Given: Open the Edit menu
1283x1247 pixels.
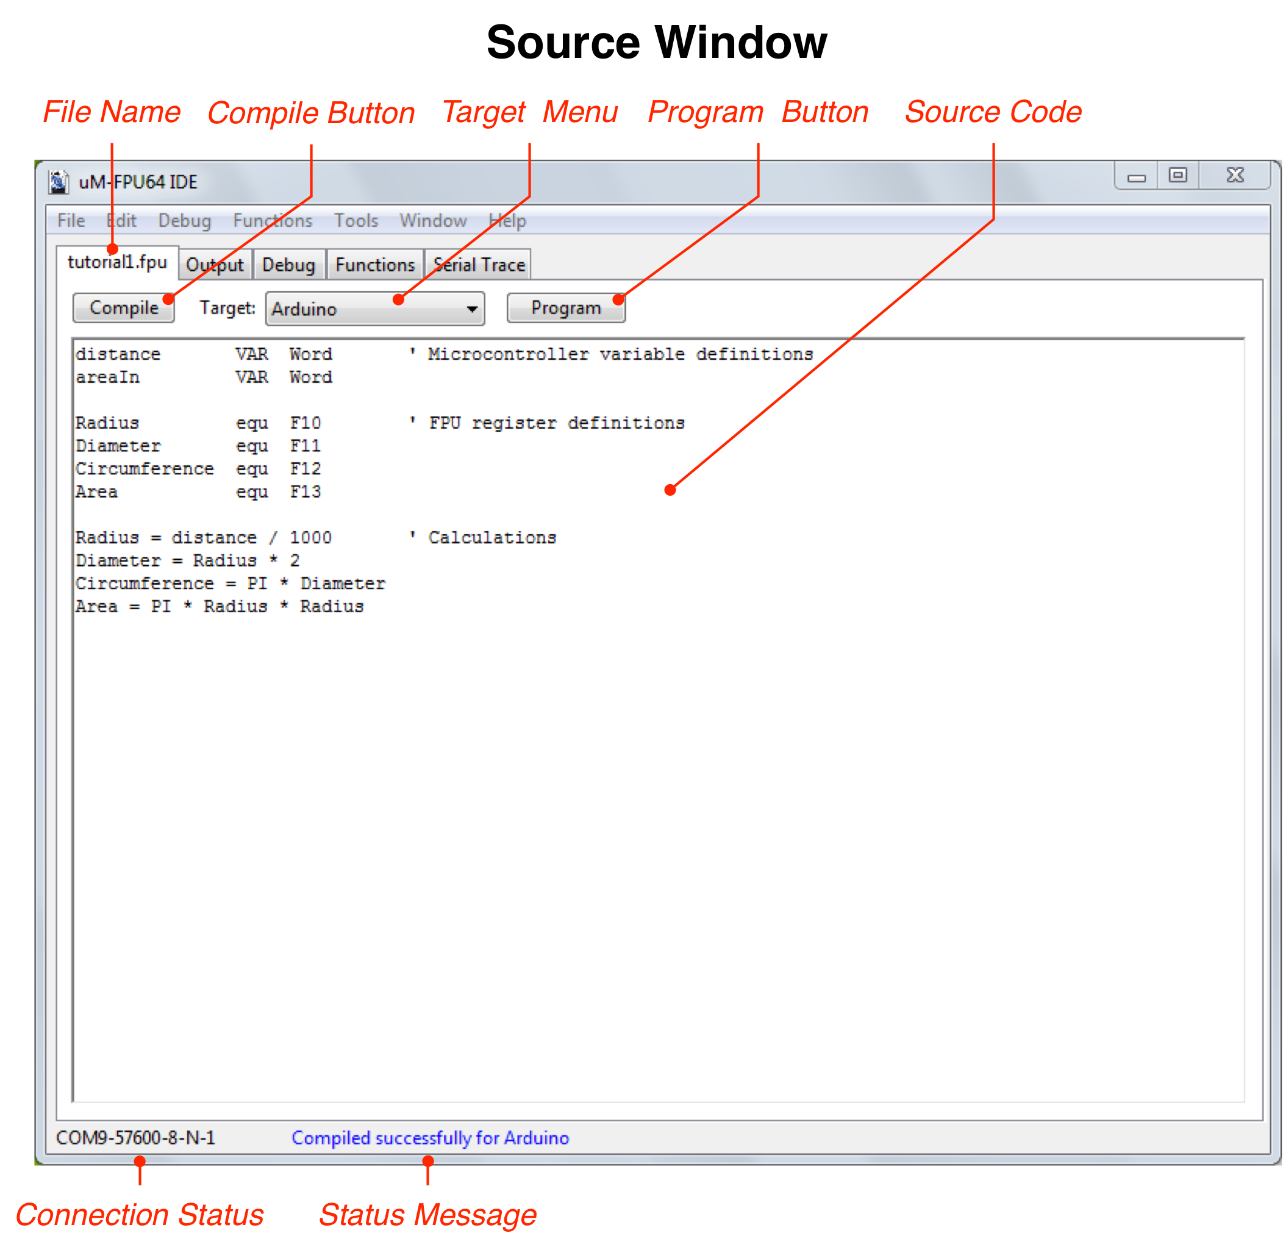Looking at the screenshot, I should 122,221.
